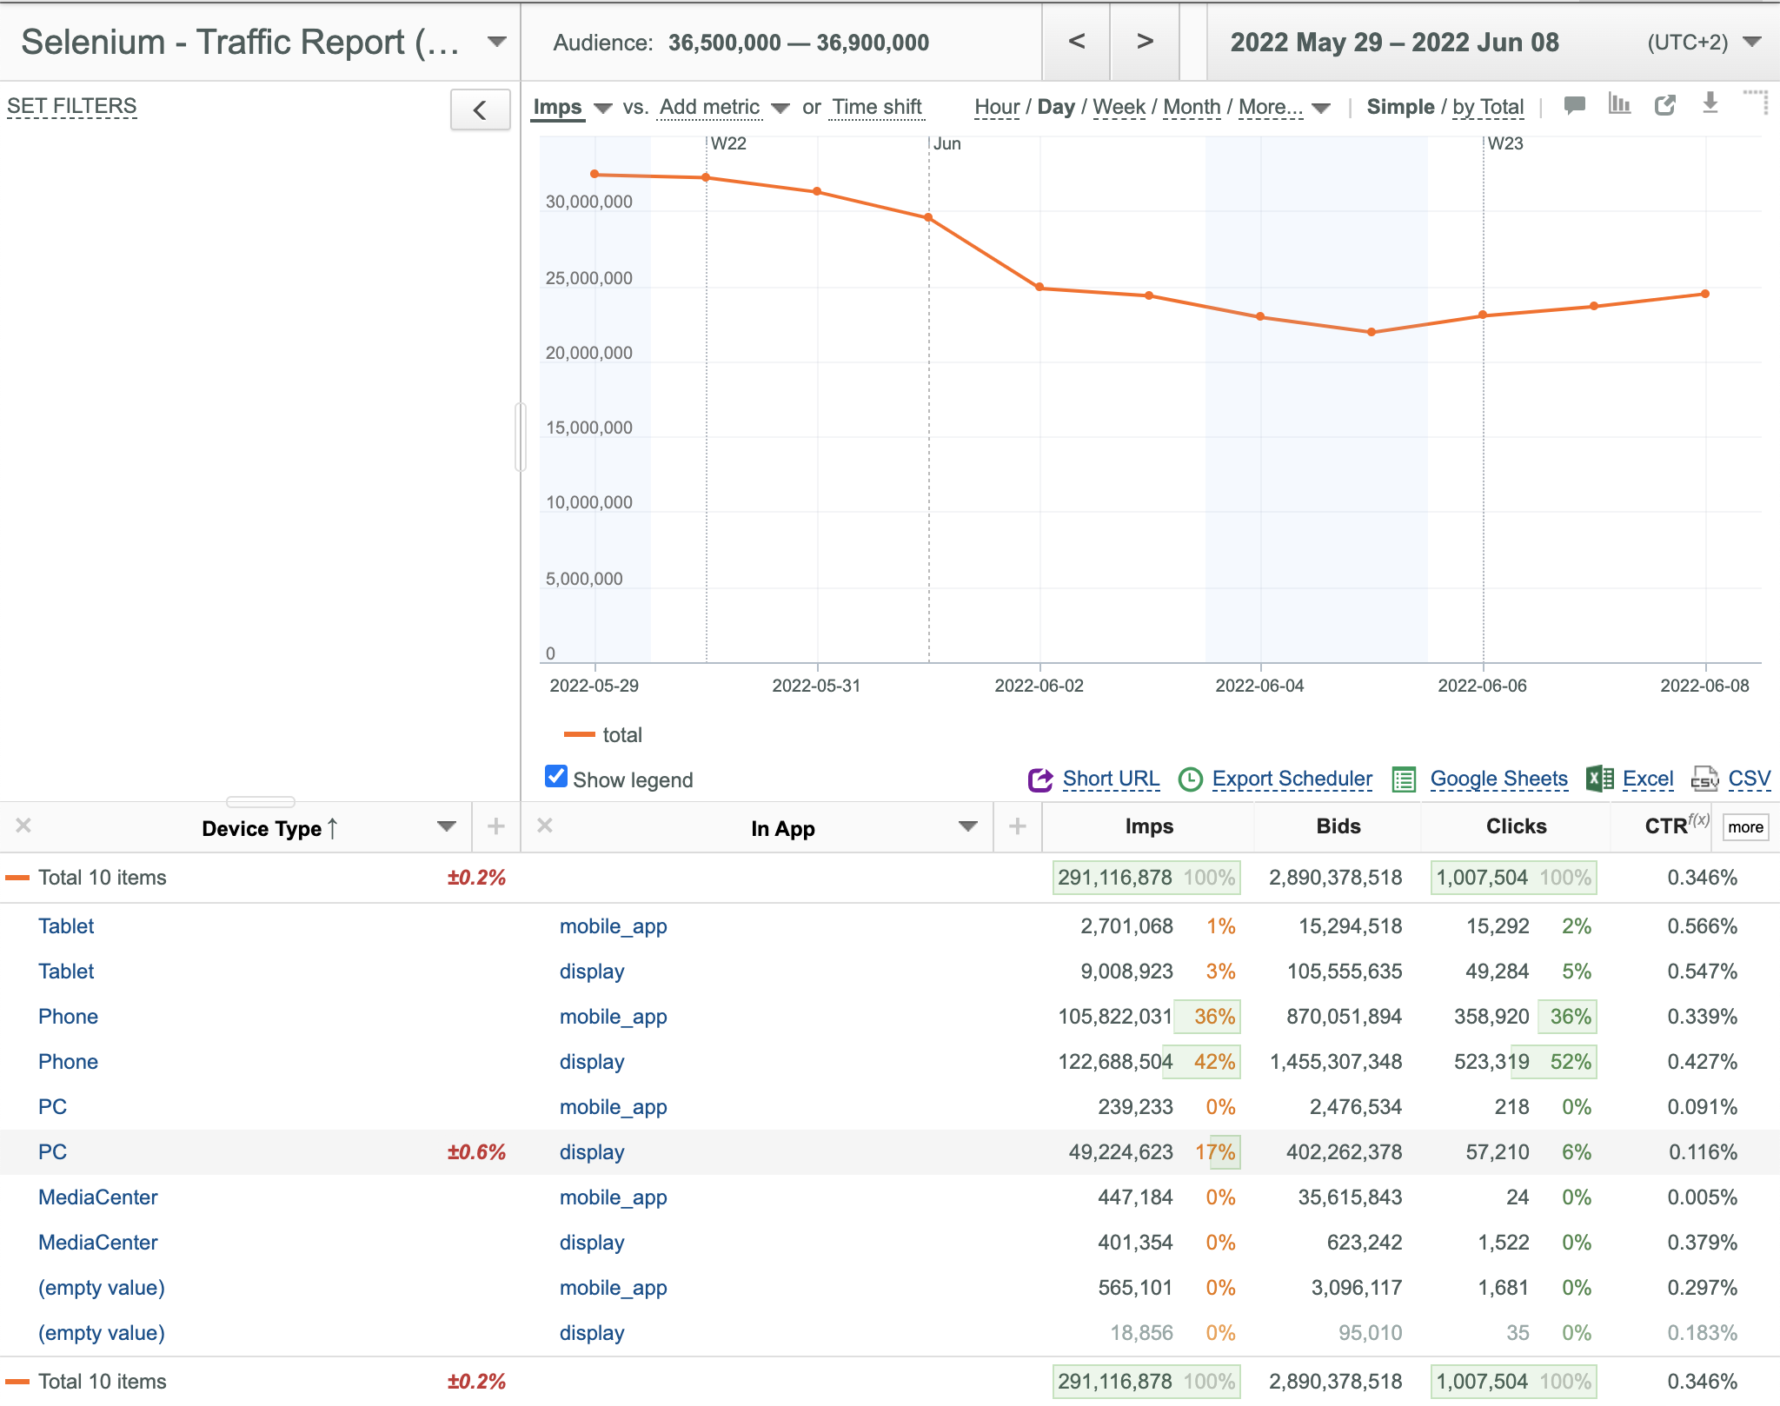Open chart in new window icon
The image size is (1780, 1406).
(1665, 105)
